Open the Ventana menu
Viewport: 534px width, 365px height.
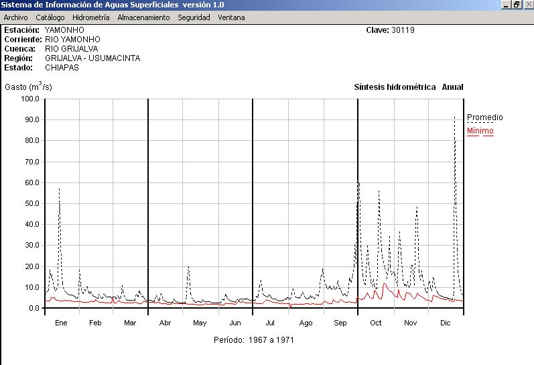point(231,17)
